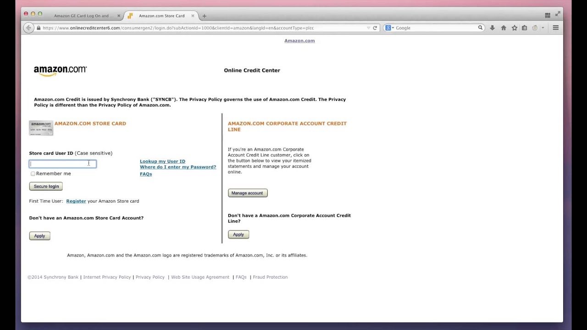Follow the Amazon.com link at page top
Screen dimensions: 587x330
coord(299,41)
